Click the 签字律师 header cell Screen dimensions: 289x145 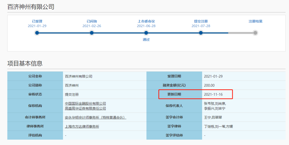174,126
